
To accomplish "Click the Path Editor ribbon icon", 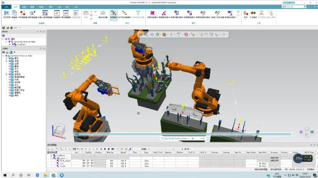I will tap(66, 13).
